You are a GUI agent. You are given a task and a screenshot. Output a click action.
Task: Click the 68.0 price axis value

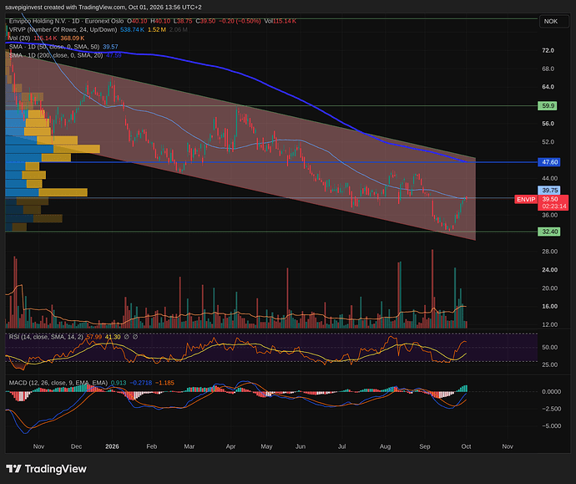click(x=548, y=69)
